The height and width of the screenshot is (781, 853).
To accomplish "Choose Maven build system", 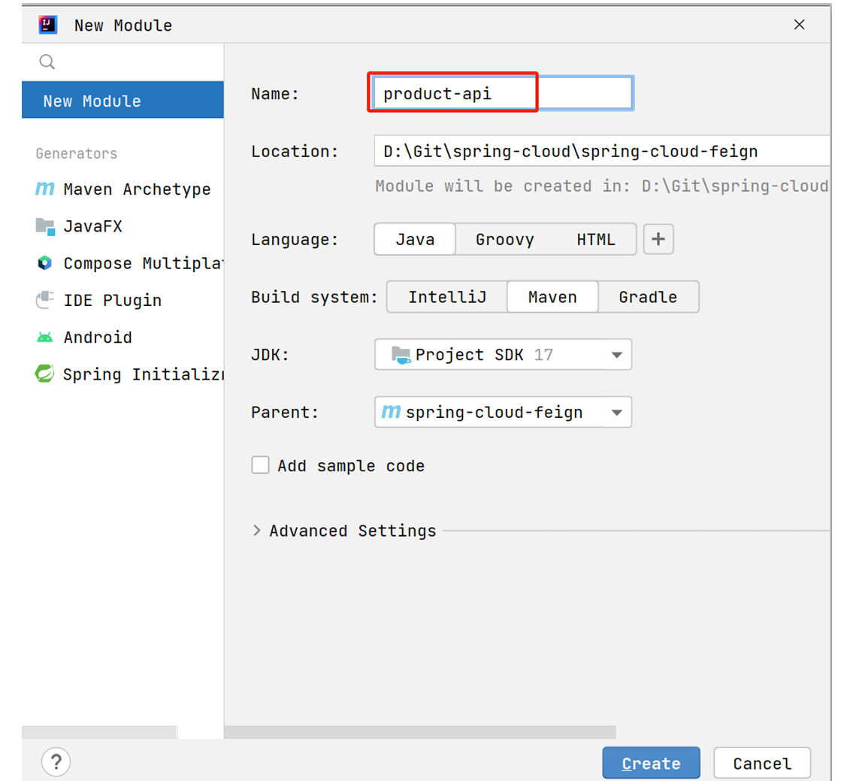I will point(552,297).
